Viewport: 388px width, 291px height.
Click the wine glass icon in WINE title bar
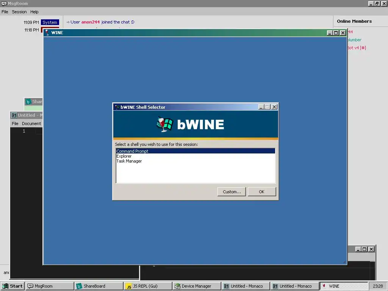pos(47,33)
